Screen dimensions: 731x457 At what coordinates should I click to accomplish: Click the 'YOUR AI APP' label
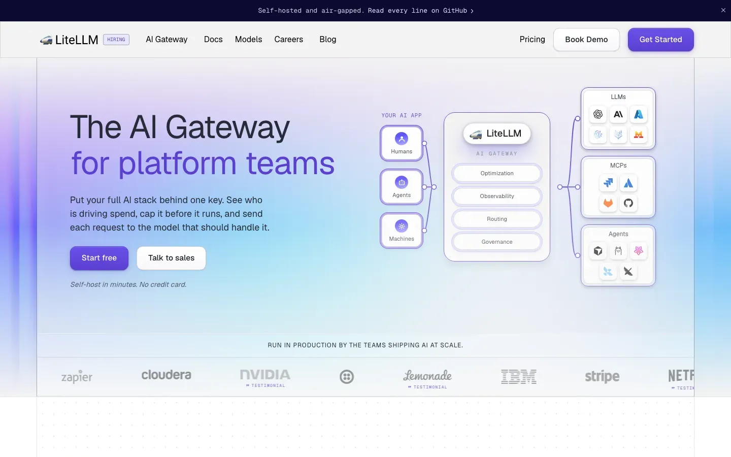pyautogui.click(x=402, y=115)
